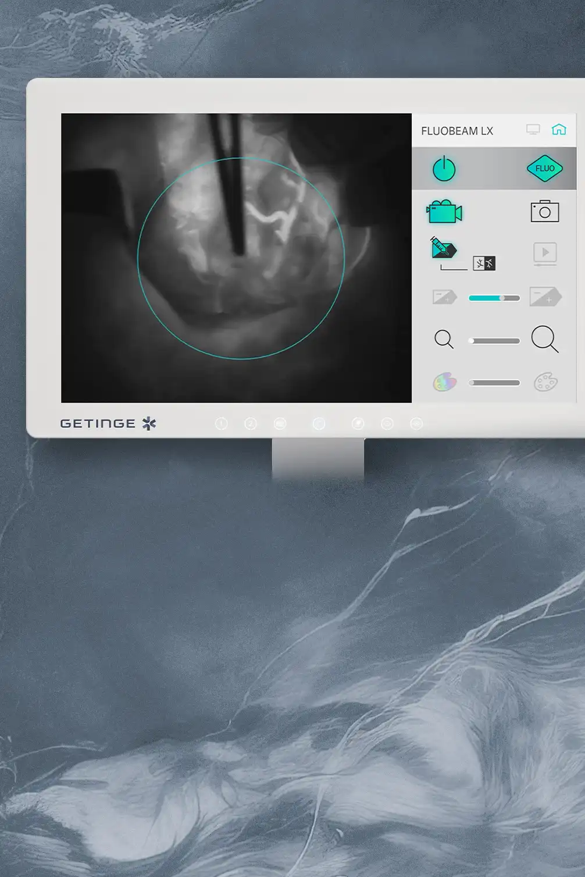Zoom in using large magnifier
Image resolution: width=585 pixels, height=877 pixels.
pos(545,339)
